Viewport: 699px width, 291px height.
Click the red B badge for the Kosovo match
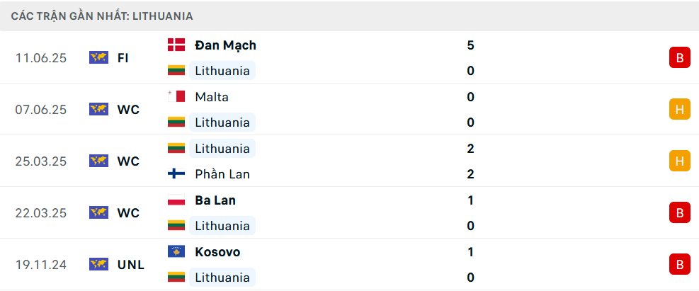679,265
